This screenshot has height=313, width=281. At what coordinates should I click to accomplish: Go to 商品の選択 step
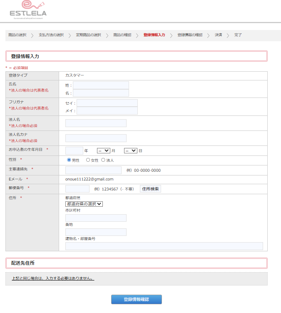pos(17,35)
